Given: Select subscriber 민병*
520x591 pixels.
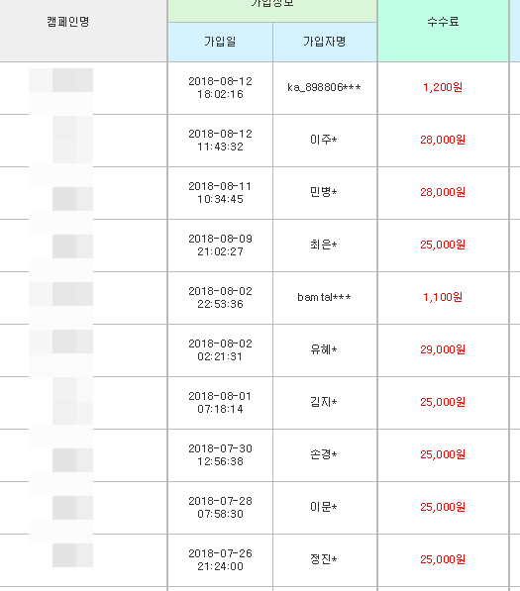Looking at the screenshot, I should coord(324,192).
